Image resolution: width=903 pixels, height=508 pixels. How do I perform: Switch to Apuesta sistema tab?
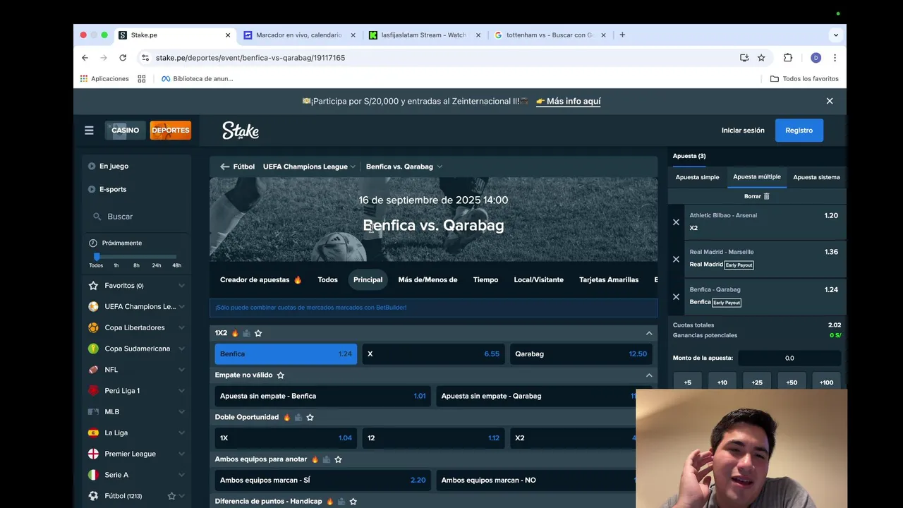816,177
